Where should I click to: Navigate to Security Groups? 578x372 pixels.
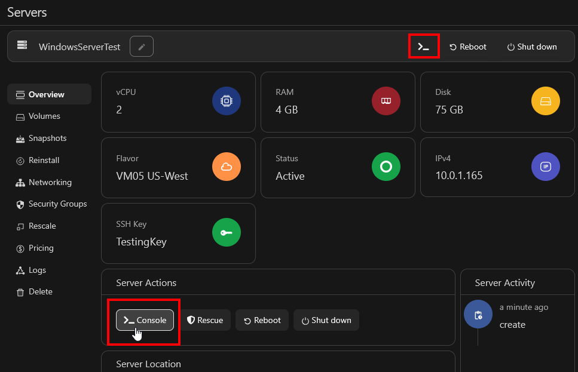[57, 204]
